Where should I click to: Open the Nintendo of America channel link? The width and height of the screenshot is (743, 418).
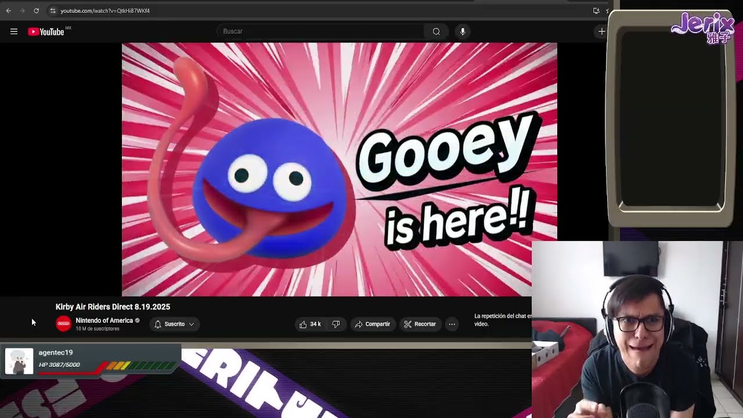(104, 320)
